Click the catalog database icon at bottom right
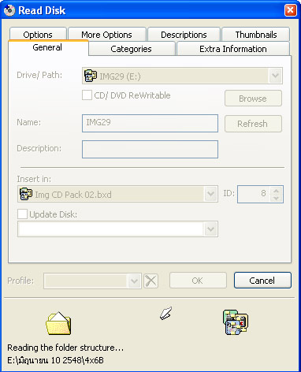Viewport: 301px width, 372px height. tap(236, 322)
